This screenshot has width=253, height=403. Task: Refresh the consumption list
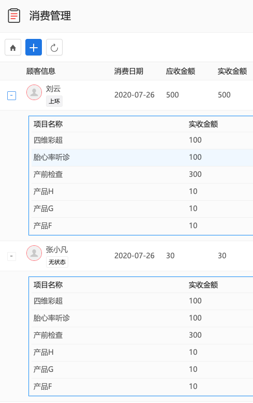pos(54,47)
